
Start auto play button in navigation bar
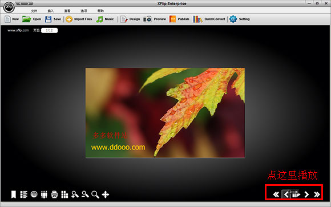tap(296, 194)
